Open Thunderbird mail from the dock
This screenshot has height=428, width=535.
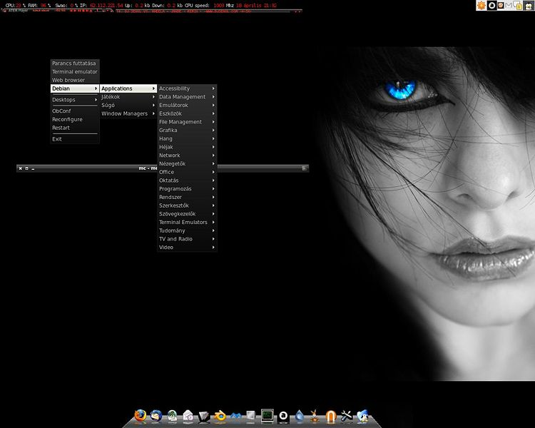click(x=156, y=415)
